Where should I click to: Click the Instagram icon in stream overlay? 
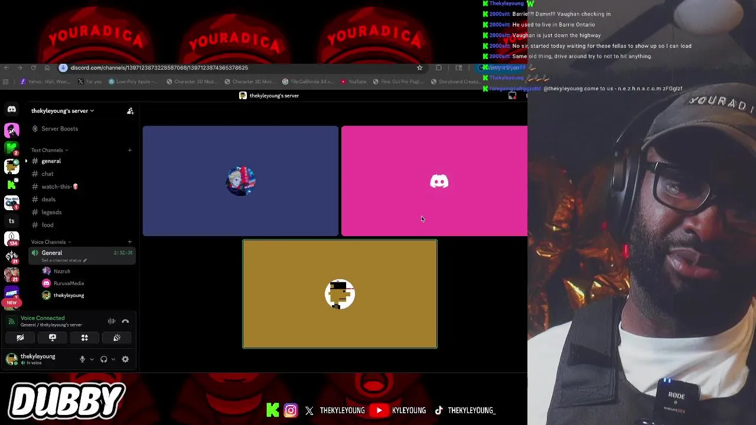click(x=291, y=410)
